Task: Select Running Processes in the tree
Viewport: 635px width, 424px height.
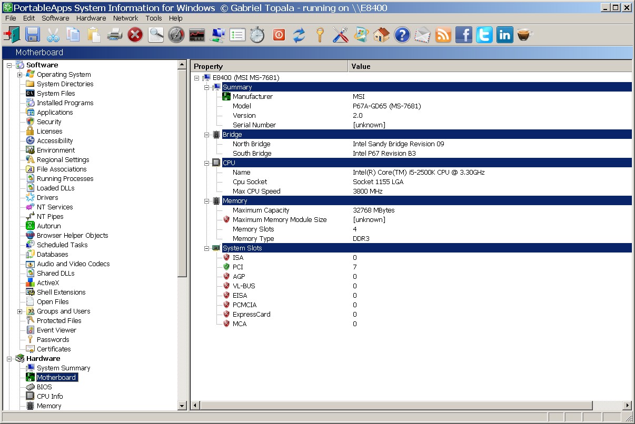Action: (65, 179)
